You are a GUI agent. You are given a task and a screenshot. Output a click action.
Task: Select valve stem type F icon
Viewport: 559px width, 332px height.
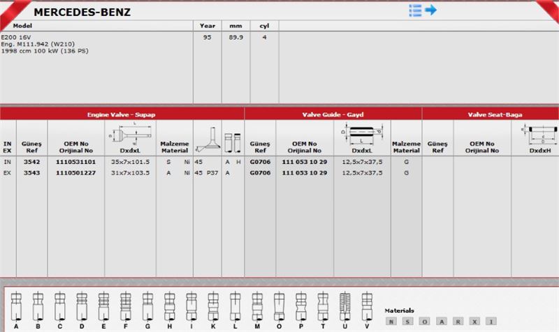point(126,306)
